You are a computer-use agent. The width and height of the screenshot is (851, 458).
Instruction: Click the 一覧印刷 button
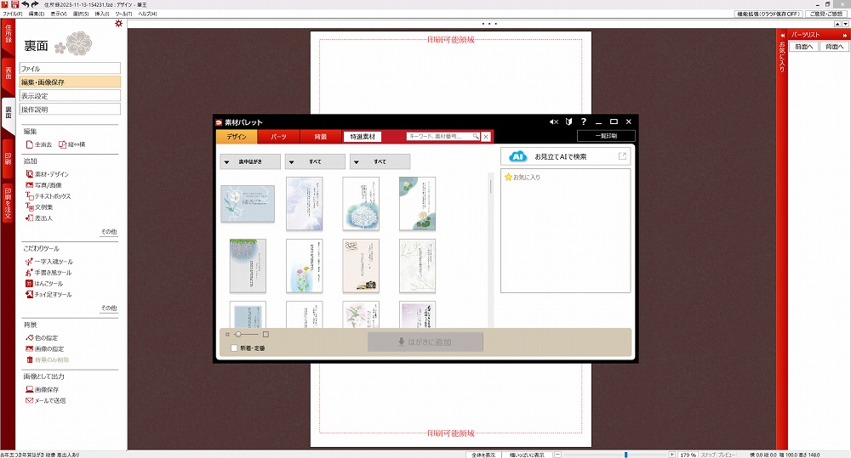tap(605, 136)
